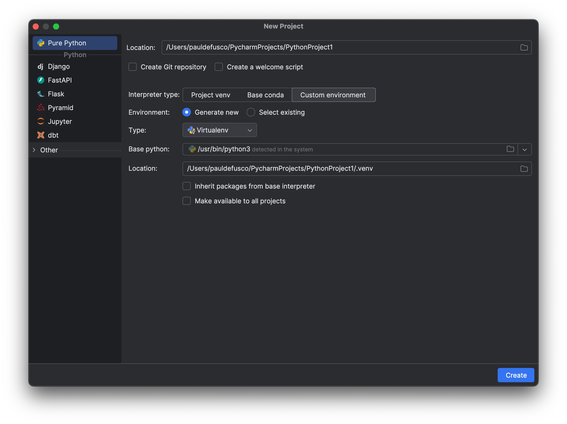
Task: Enable Make available to all projects
Action: click(x=187, y=201)
